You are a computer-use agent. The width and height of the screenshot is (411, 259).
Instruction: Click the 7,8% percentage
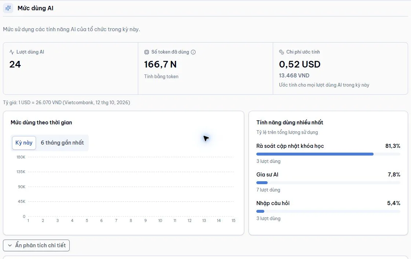394,175
